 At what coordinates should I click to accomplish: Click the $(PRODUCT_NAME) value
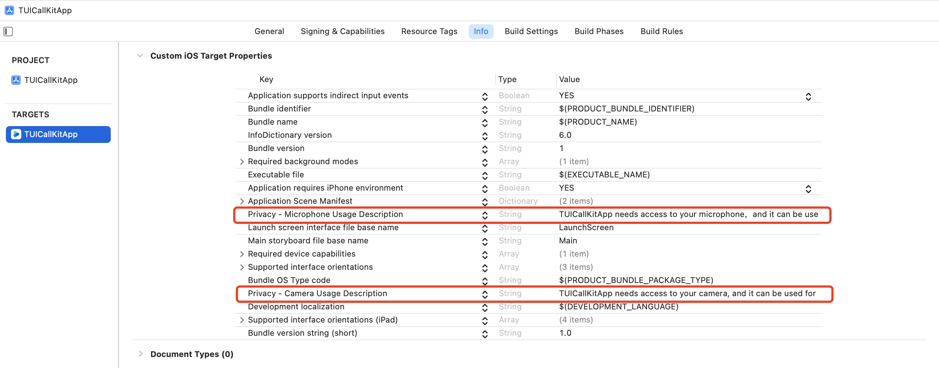tap(598, 122)
